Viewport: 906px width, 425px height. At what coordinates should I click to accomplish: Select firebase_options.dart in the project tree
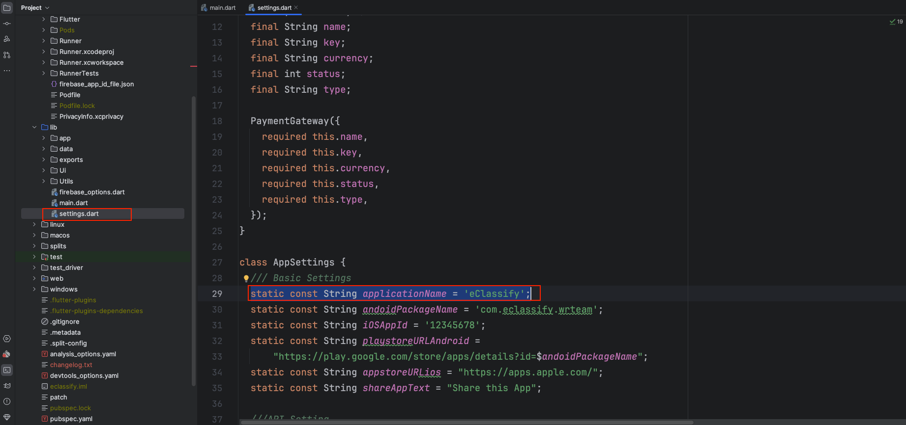pyautogui.click(x=91, y=192)
